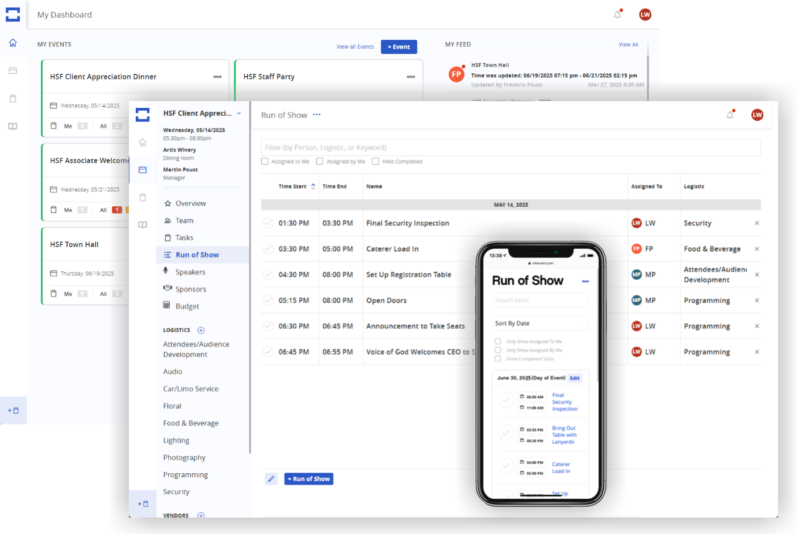Screen dimensions: 807x534
Task: Open Audio logistic in sidebar
Action: [x=173, y=372]
